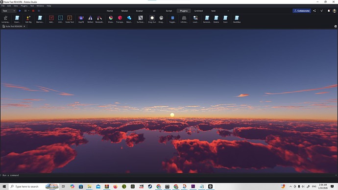Select the Reflect plugin tool
Viewport: 338px width, 190px height.
[90, 19]
